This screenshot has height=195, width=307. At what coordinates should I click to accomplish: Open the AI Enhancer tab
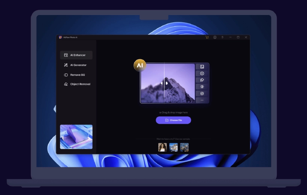[76, 55]
